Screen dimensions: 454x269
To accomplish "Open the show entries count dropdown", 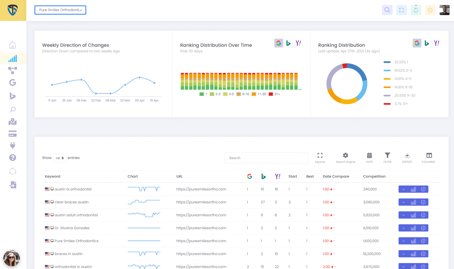I will pos(60,158).
